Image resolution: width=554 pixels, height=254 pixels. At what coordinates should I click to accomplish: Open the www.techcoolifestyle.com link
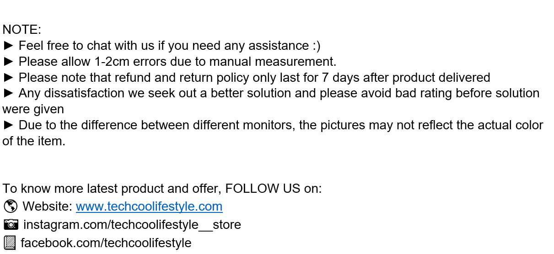click(x=149, y=206)
